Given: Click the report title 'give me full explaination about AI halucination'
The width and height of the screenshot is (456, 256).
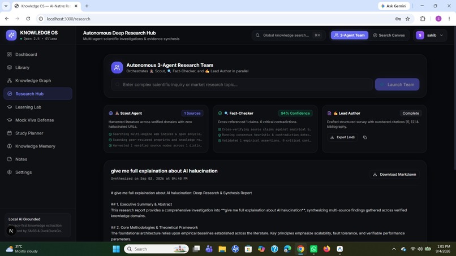Looking at the screenshot, I should pyautogui.click(x=164, y=171).
